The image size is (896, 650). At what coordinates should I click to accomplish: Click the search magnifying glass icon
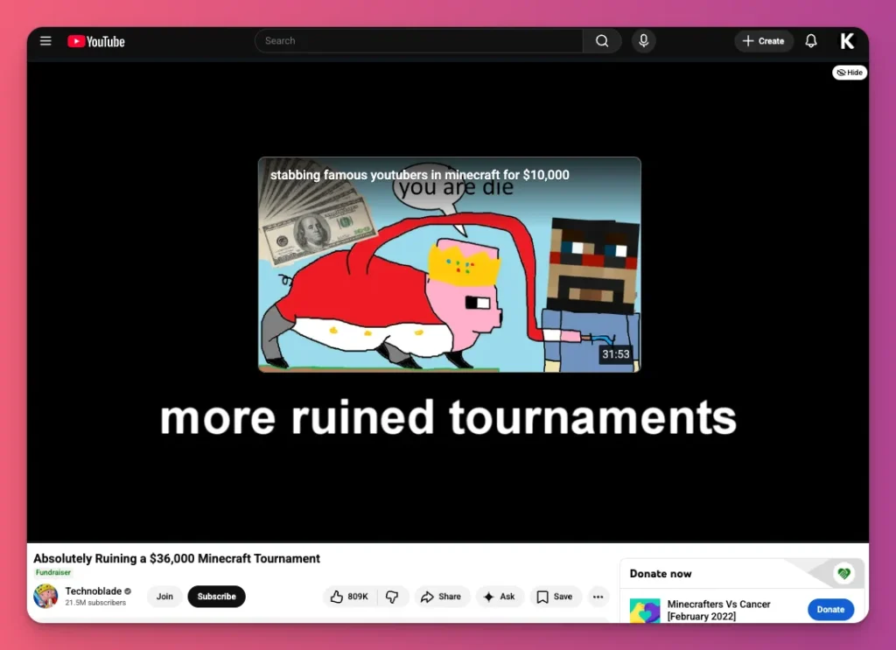click(601, 40)
